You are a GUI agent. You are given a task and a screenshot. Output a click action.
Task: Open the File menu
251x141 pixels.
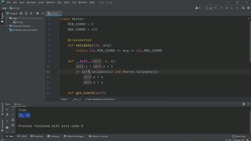[x=9, y=2]
